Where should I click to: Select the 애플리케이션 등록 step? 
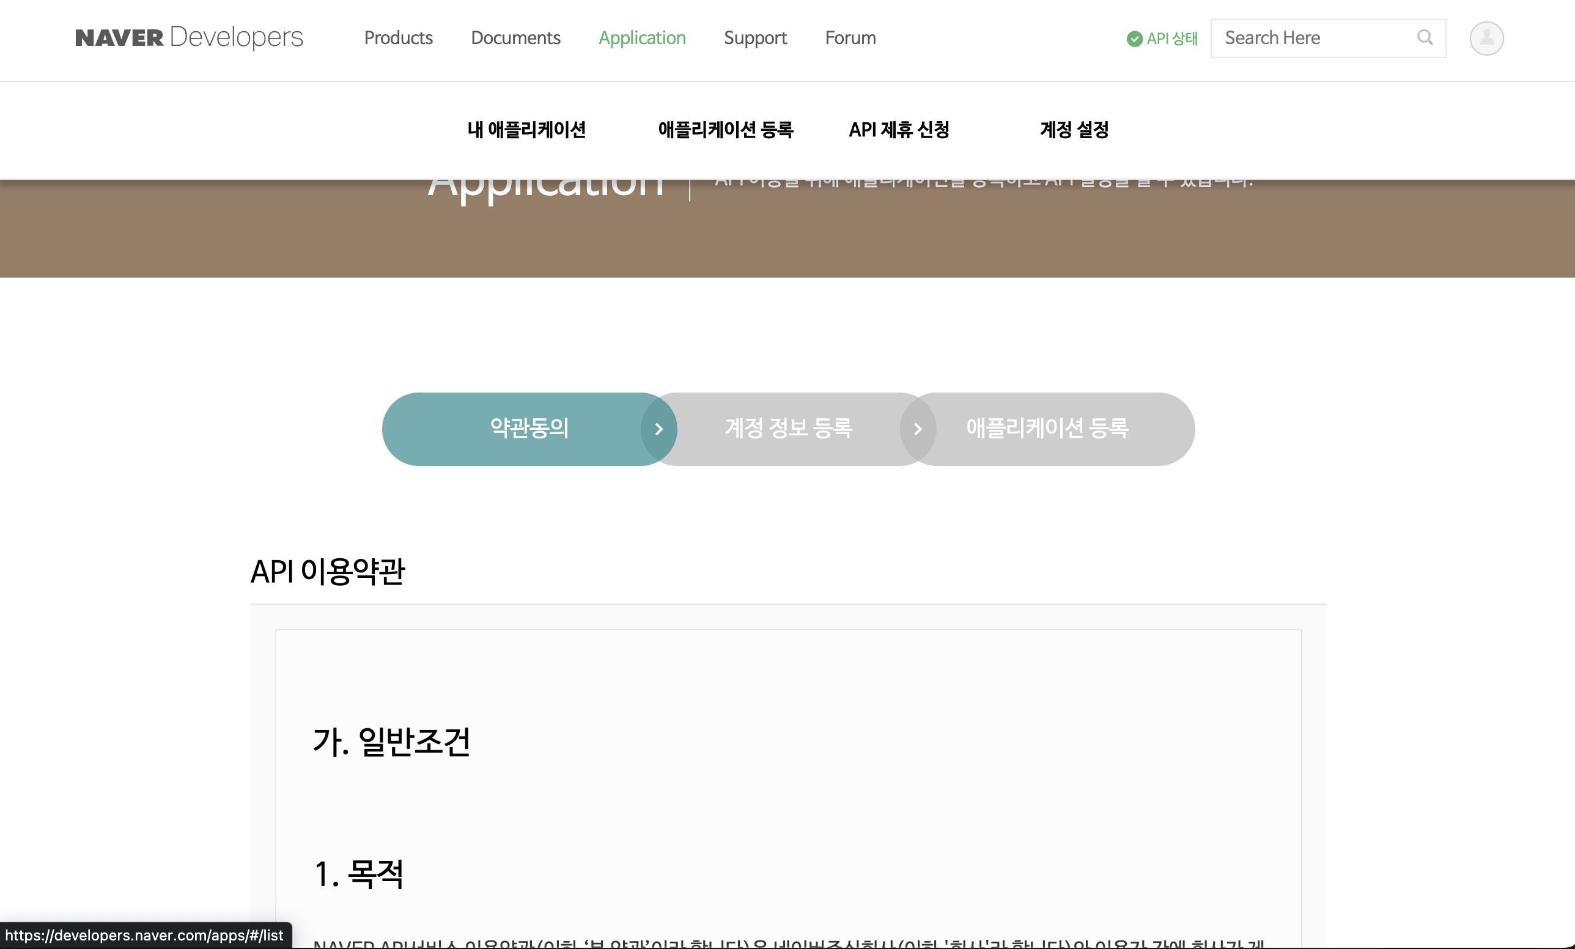(x=1047, y=429)
